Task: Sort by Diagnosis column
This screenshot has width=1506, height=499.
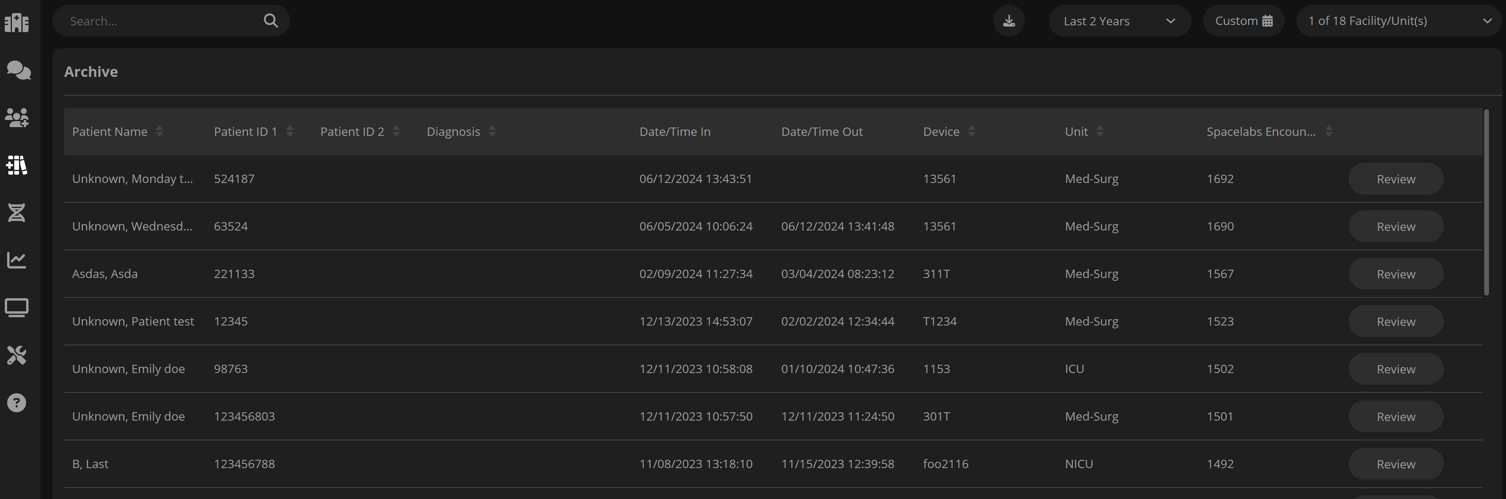Action: pos(492,131)
